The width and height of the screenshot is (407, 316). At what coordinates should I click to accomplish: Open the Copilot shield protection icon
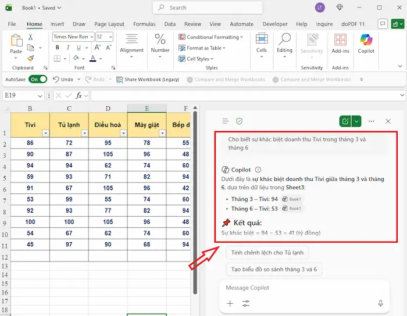point(239,121)
